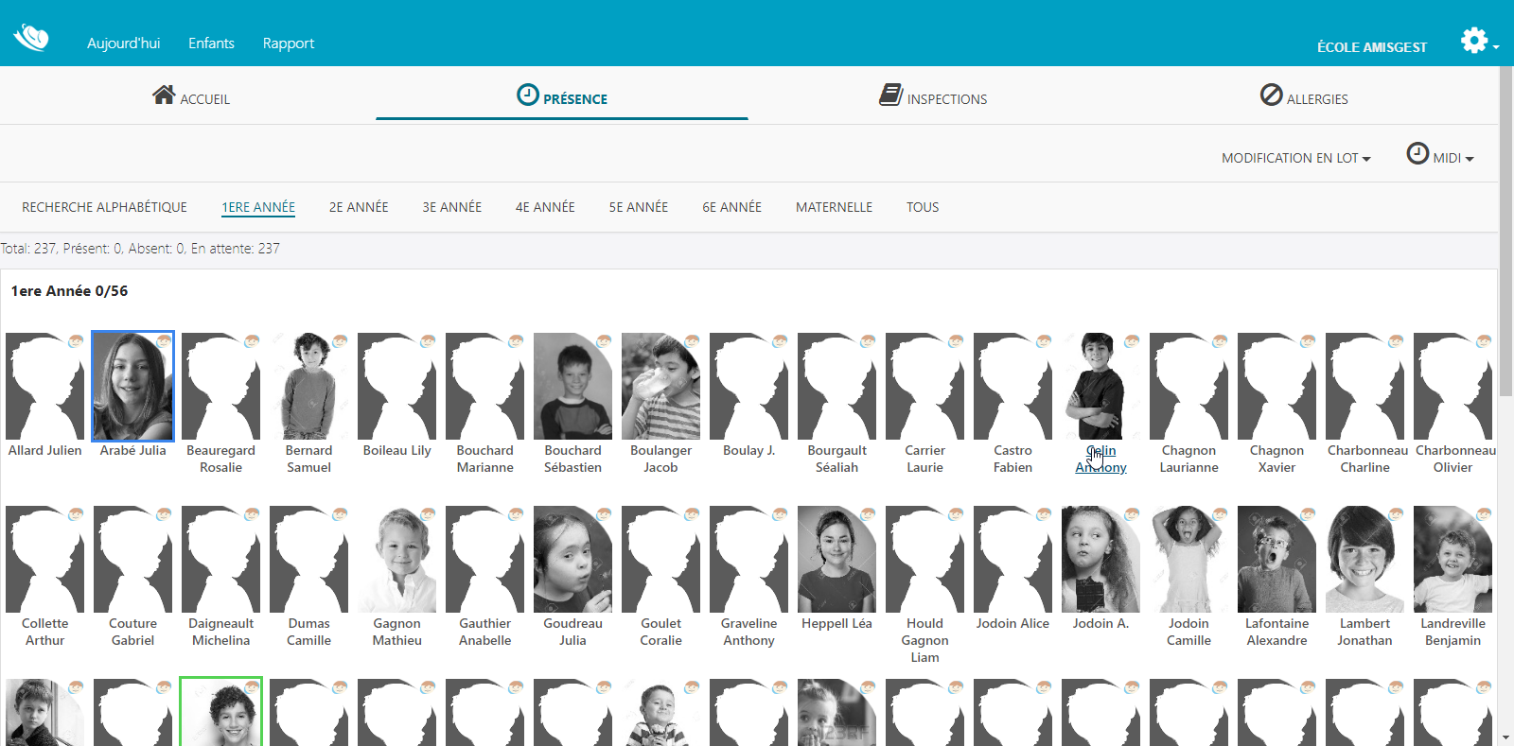Click the status badge on Allard Julien's photo
Screen dimensions: 1514x746
click(76, 340)
